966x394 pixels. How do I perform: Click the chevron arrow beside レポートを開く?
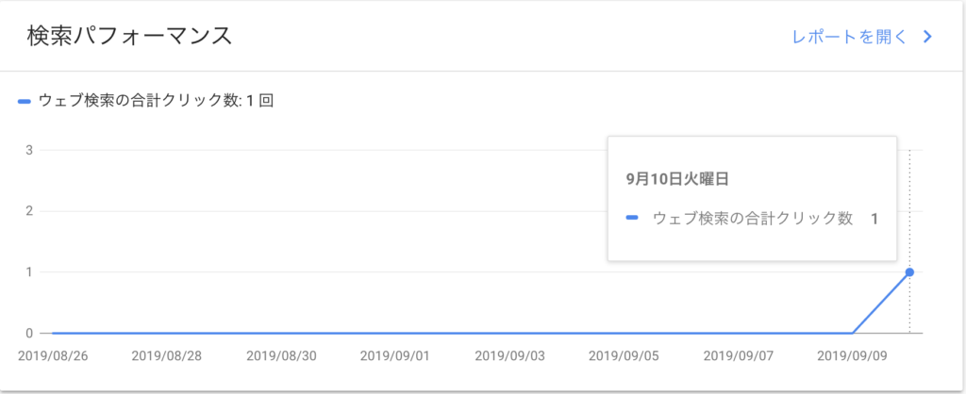click(928, 37)
